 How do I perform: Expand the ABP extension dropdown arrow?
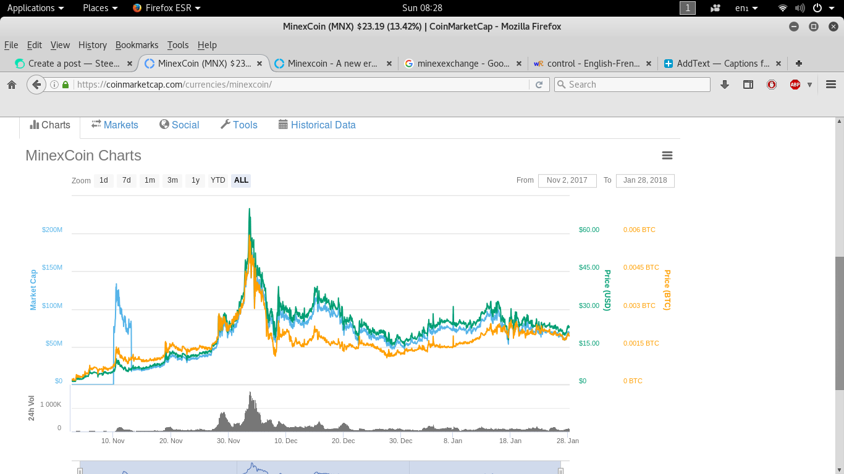pyautogui.click(x=809, y=85)
